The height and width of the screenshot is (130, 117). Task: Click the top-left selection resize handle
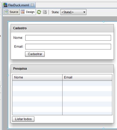(x=8, y=21)
